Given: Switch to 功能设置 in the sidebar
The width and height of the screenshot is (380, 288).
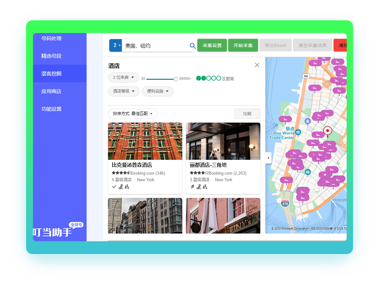Looking at the screenshot, I should 51,109.
